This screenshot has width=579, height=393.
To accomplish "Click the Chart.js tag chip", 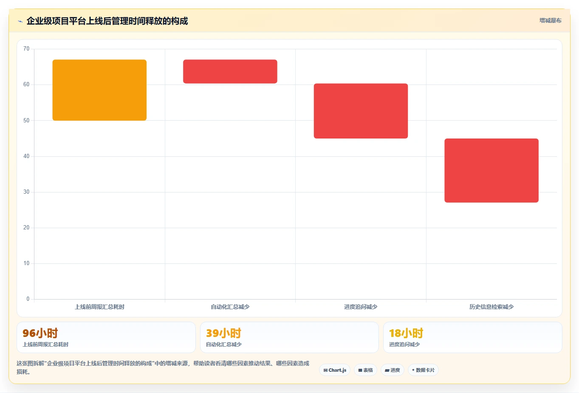I will pyautogui.click(x=335, y=370).
